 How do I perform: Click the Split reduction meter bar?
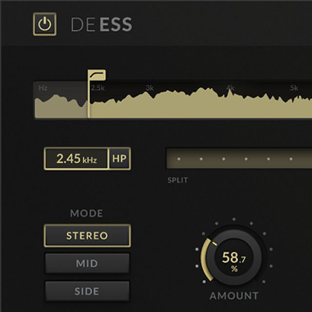[x=239, y=158]
